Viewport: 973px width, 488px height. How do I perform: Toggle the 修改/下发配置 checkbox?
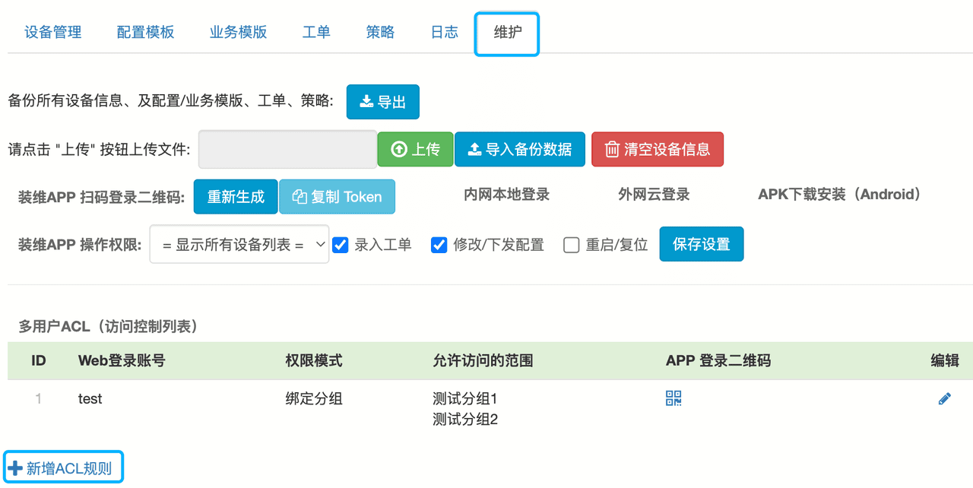pos(439,245)
